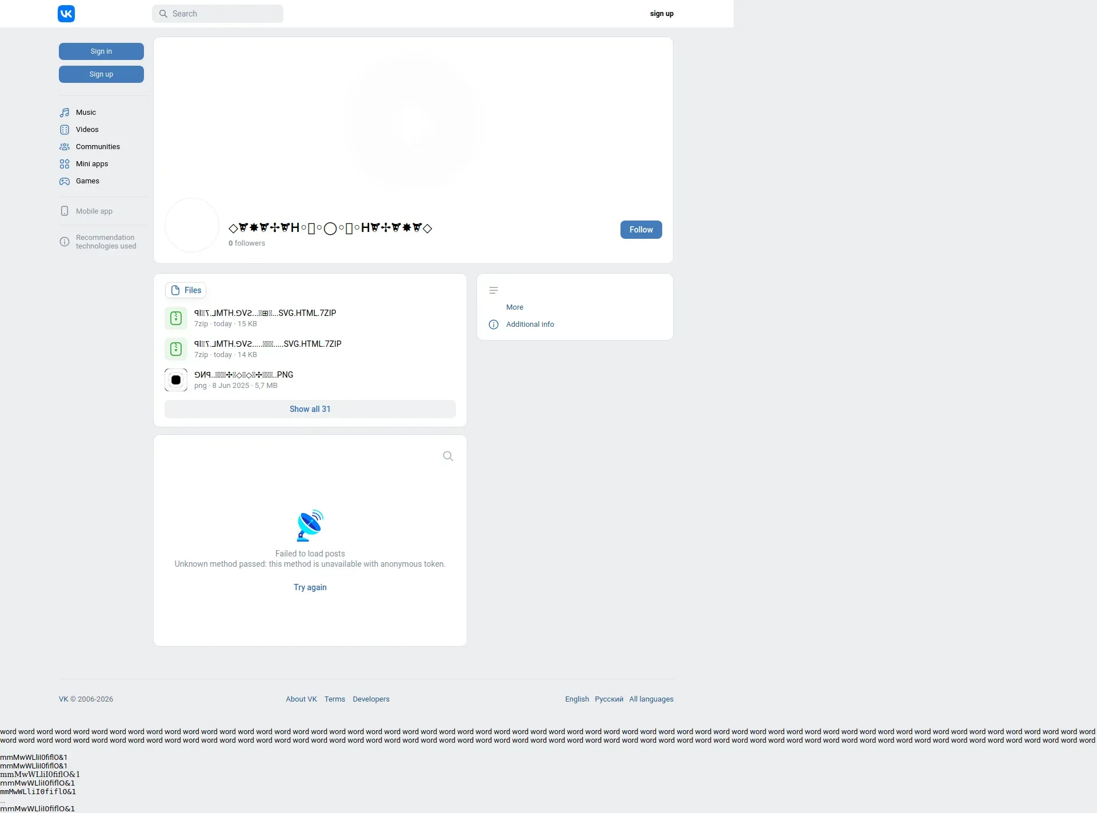This screenshot has width=1097, height=813.
Task: Open Videos section icon
Action: tap(65, 130)
